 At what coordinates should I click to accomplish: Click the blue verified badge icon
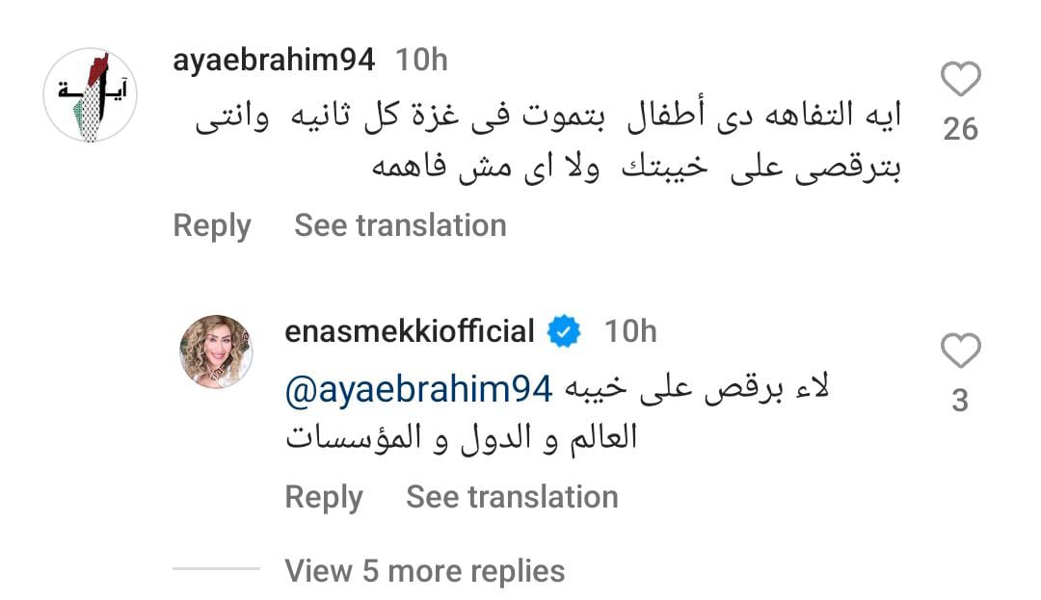tap(564, 332)
